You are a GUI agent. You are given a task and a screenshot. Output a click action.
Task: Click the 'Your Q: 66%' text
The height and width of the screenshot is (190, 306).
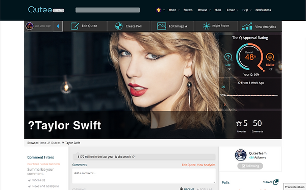[x=251, y=75]
